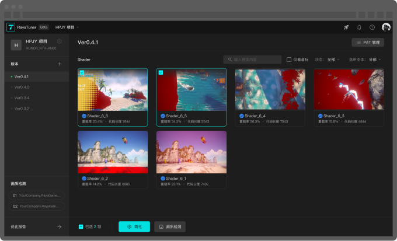Image resolution: width=397 pixels, height=241 pixels.
Task: Open the user avatar menu
Action: pyautogui.click(x=386, y=27)
